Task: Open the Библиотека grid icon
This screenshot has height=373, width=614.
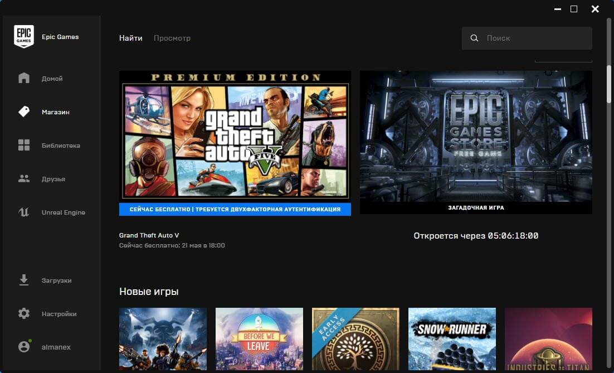Action: point(24,145)
